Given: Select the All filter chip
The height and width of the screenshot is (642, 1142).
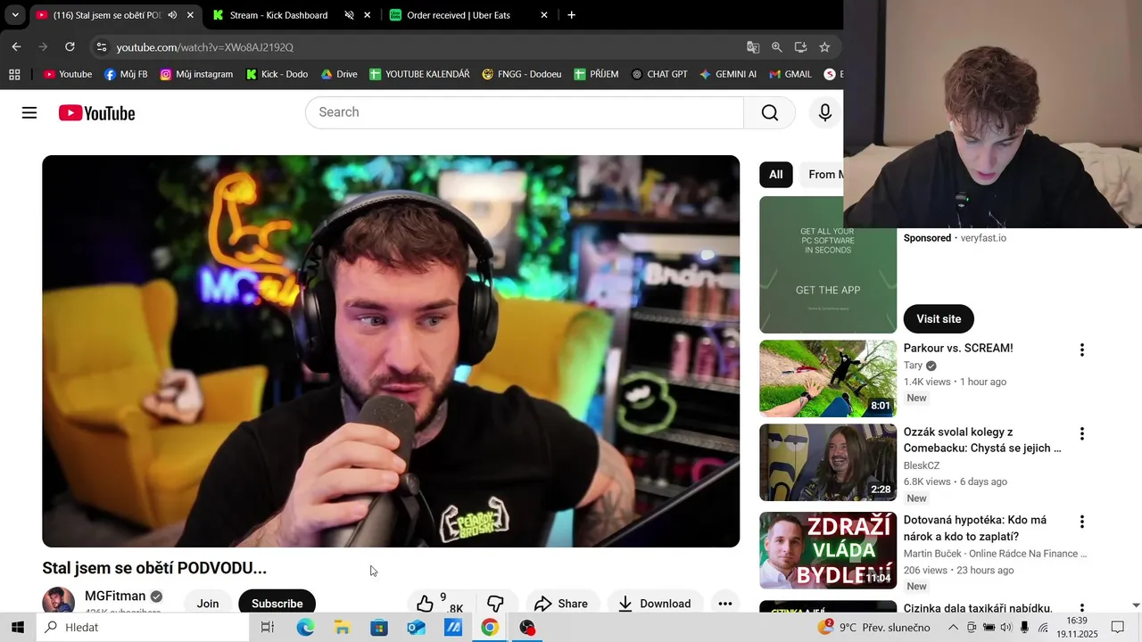Looking at the screenshot, I should 776,174.
